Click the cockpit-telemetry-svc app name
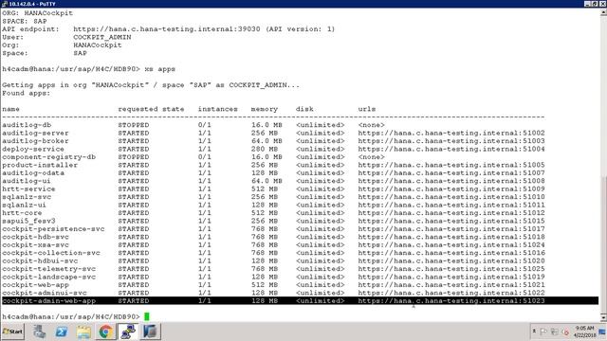Screen dimensions: 607x341 point(48,269)
